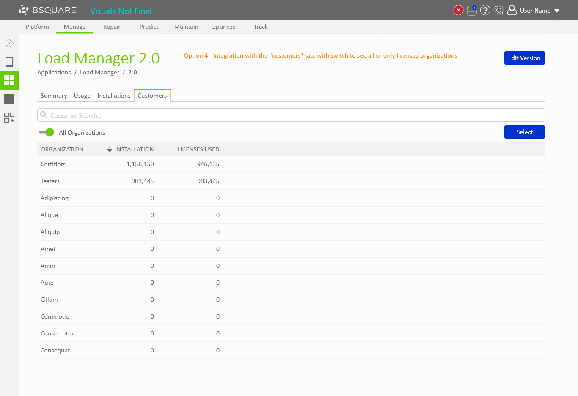Image resolution: width=578 pixels, height=396 pixels.
Task: Click the gray square sidebar icon
Action: click(x=9, y=99)
